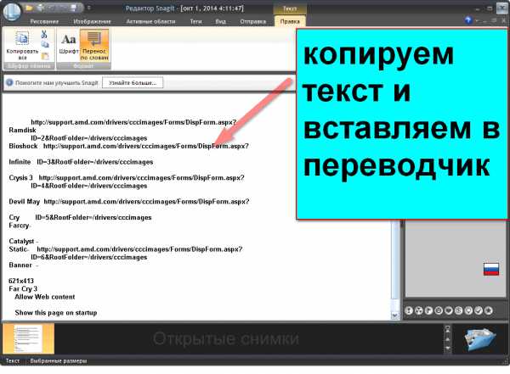This screenshot has width=510, height=374.
Task: Click Текст in the status bar
Action: [13, 360]
